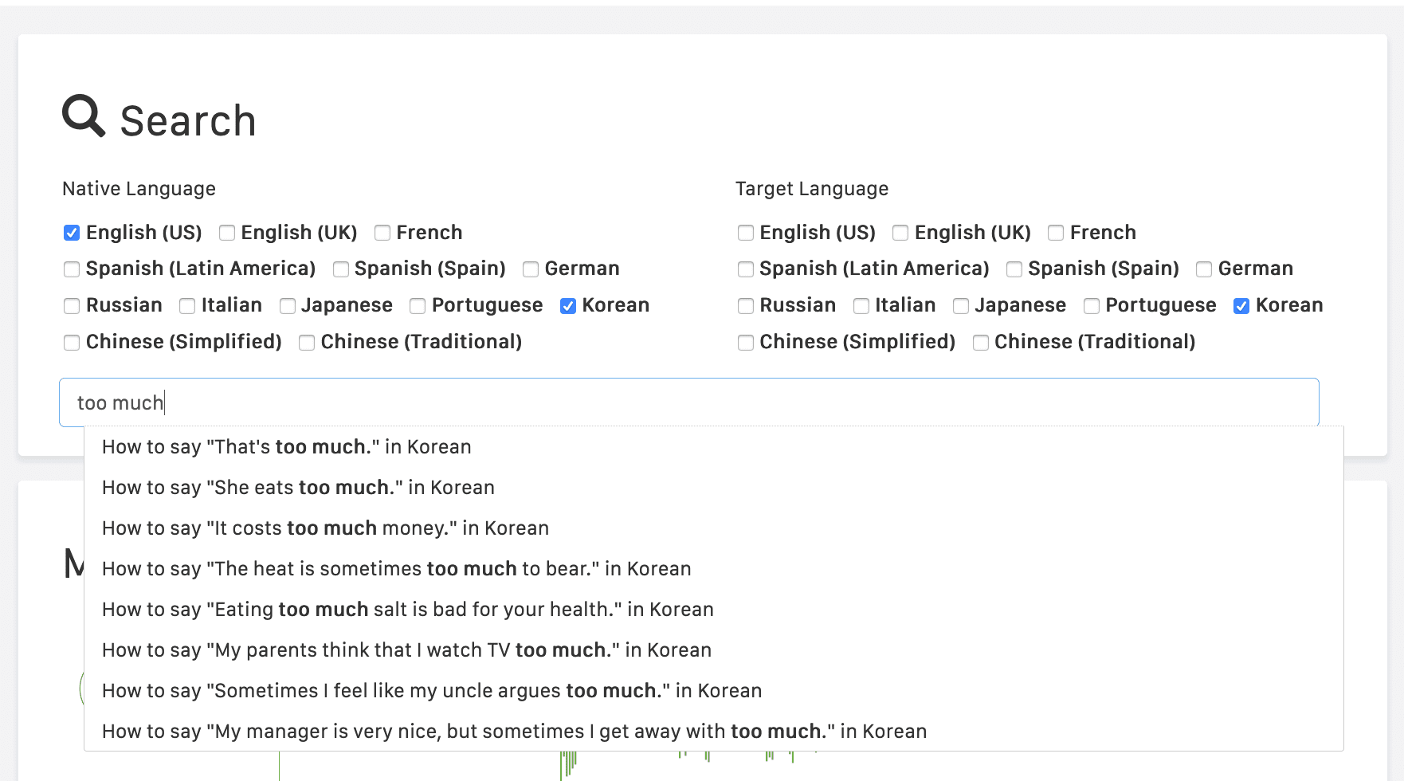
Task: Focus the search field containing "too much"
Action: [x=689, y=402]
